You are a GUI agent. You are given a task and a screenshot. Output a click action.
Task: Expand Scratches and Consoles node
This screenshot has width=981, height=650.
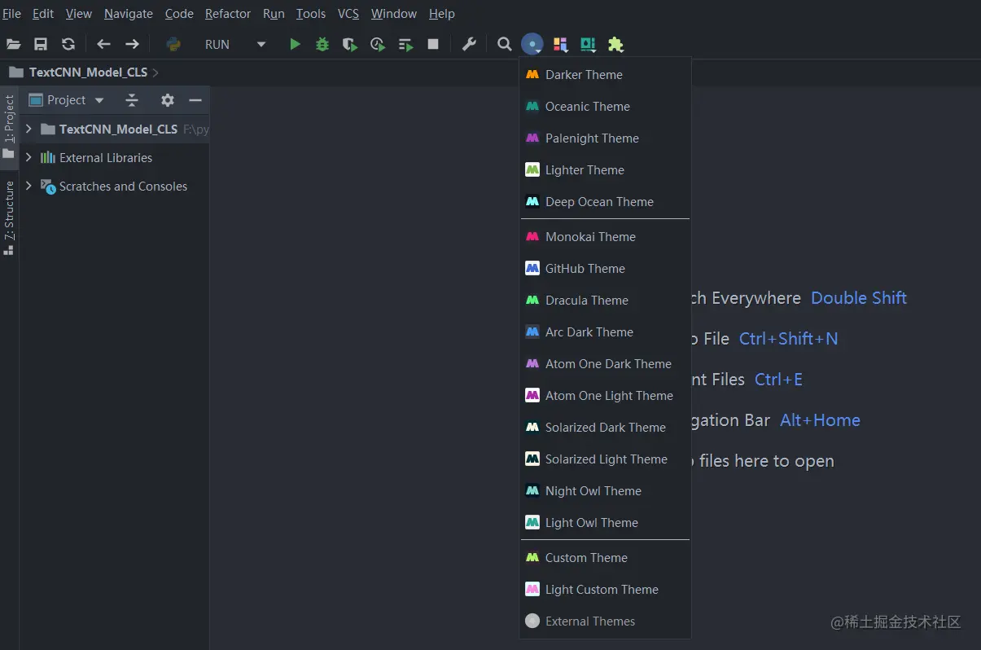point(29,186)
